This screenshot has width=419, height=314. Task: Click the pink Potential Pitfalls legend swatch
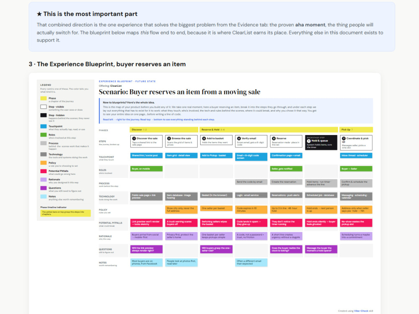[x=44, y=171]
